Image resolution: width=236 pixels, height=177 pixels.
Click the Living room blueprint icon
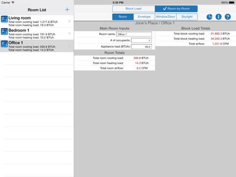pyautogui.click(x=4, y=19)
